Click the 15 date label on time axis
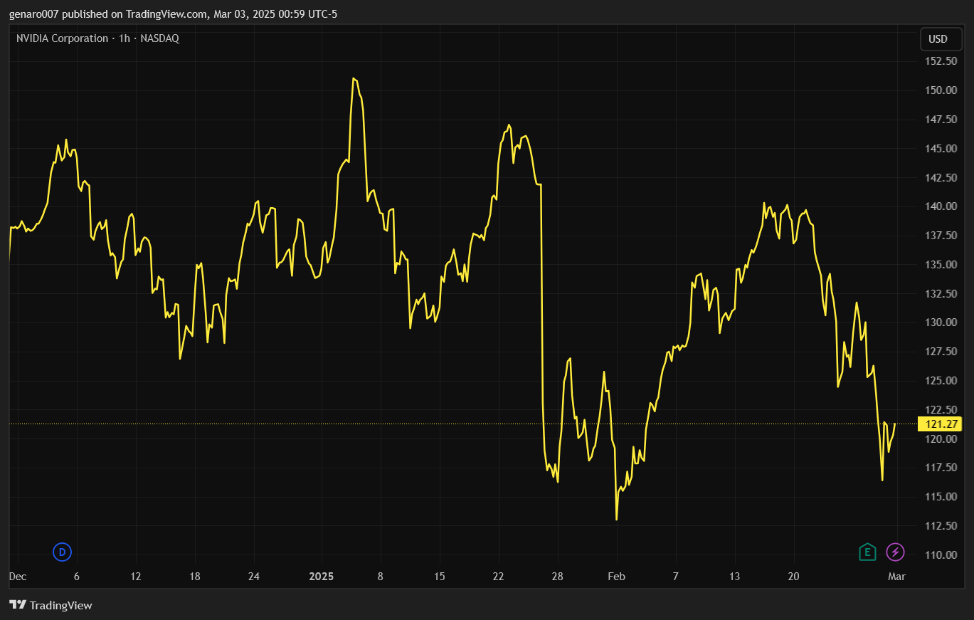This screenshot has height=620, width=974. pyautogui.click(x=440, y=577)
